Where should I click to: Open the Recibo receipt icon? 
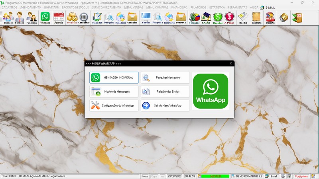click(243, 18)
